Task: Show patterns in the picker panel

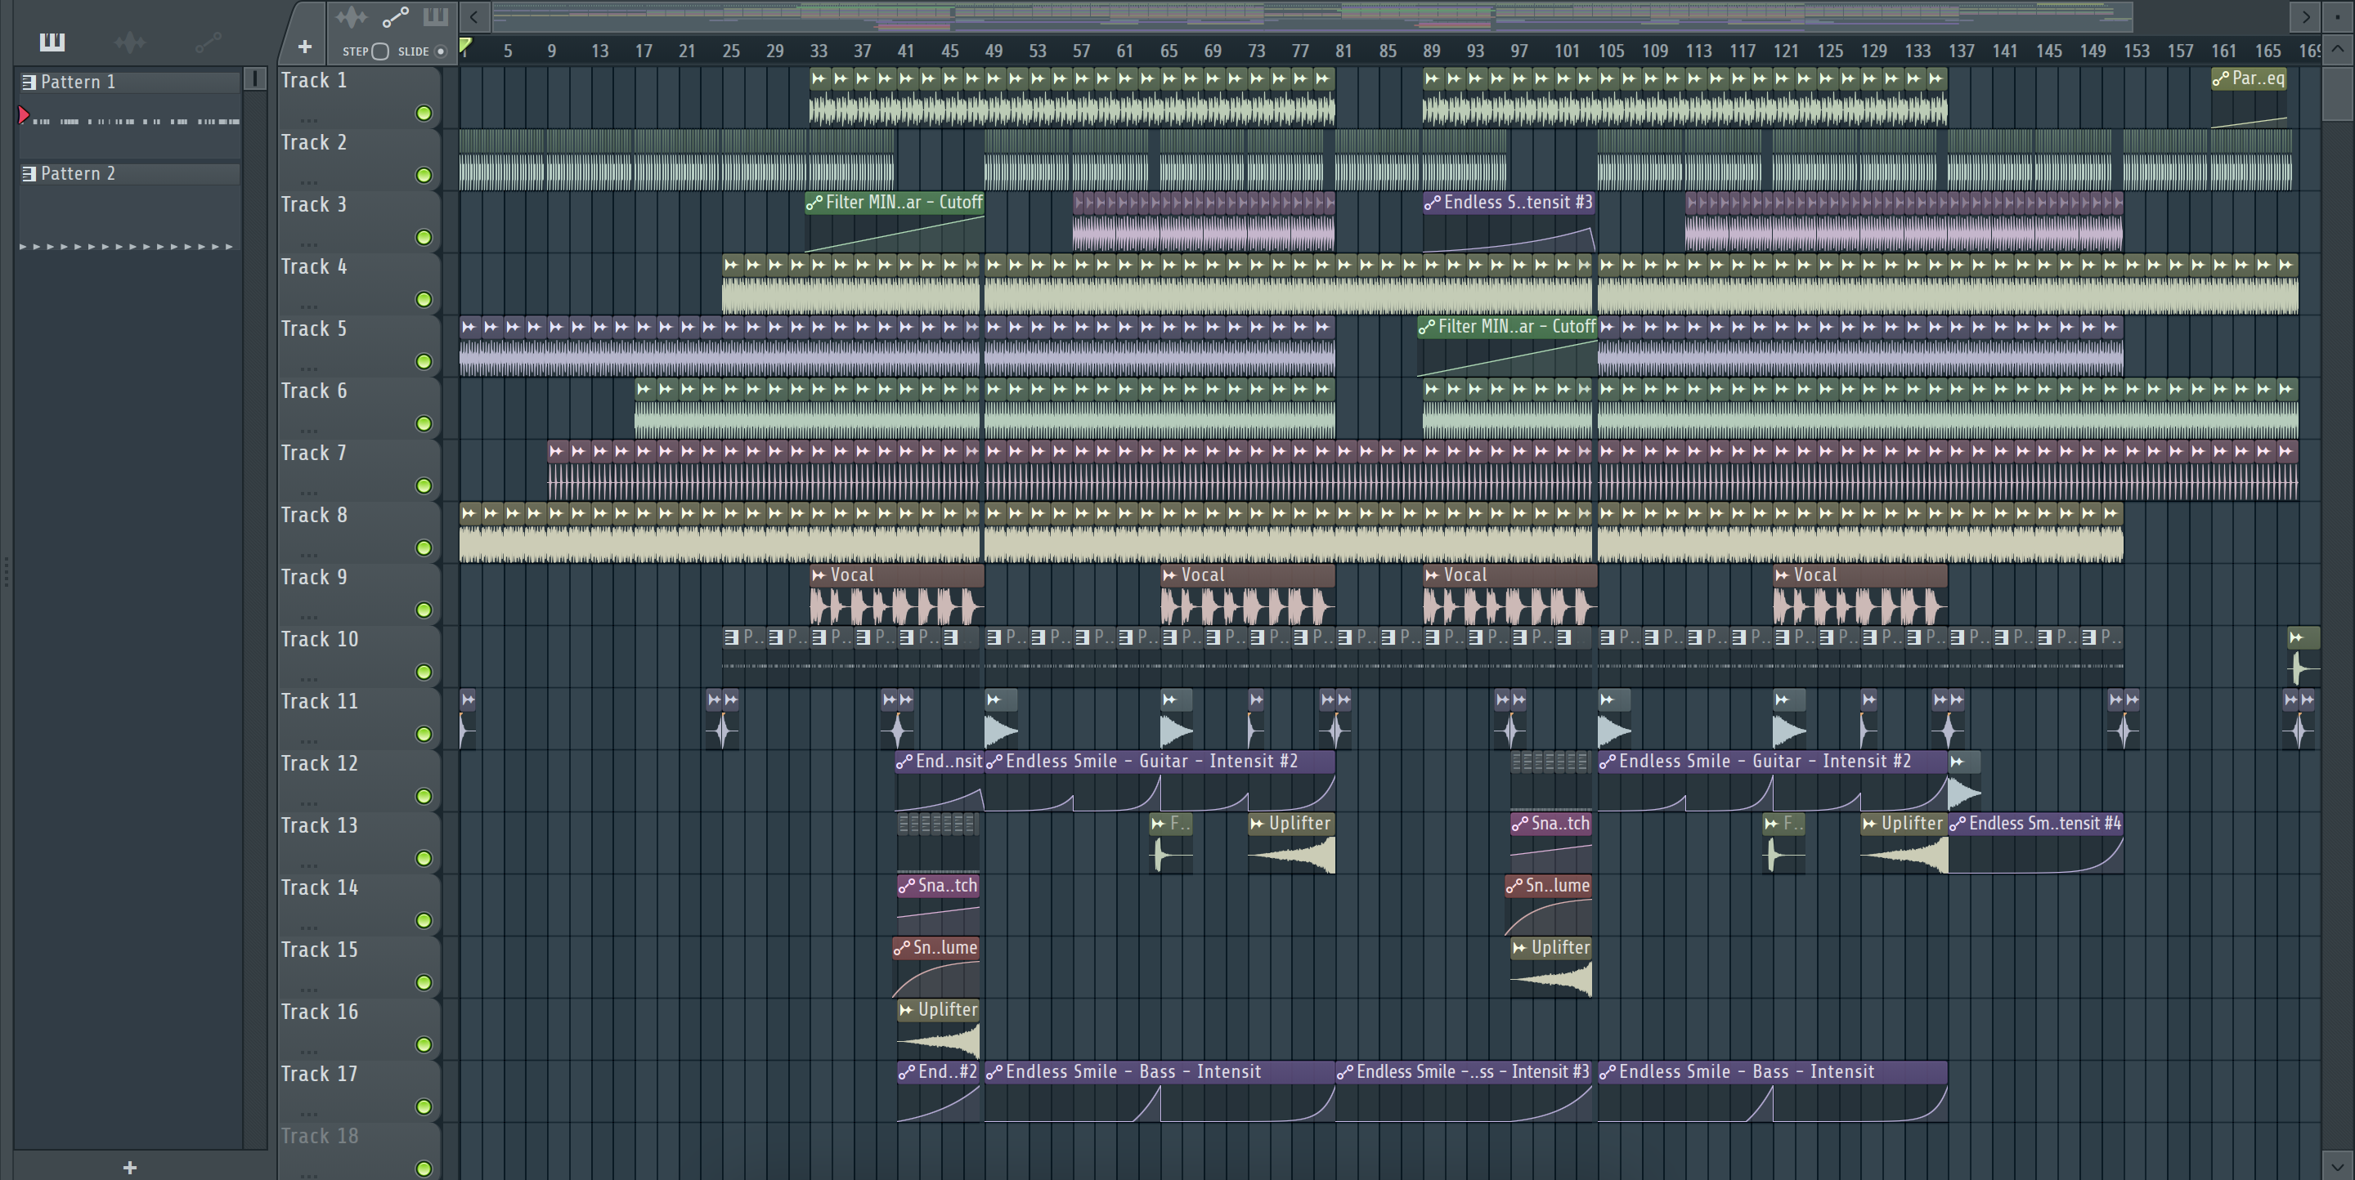Action: tap(52, 42)
